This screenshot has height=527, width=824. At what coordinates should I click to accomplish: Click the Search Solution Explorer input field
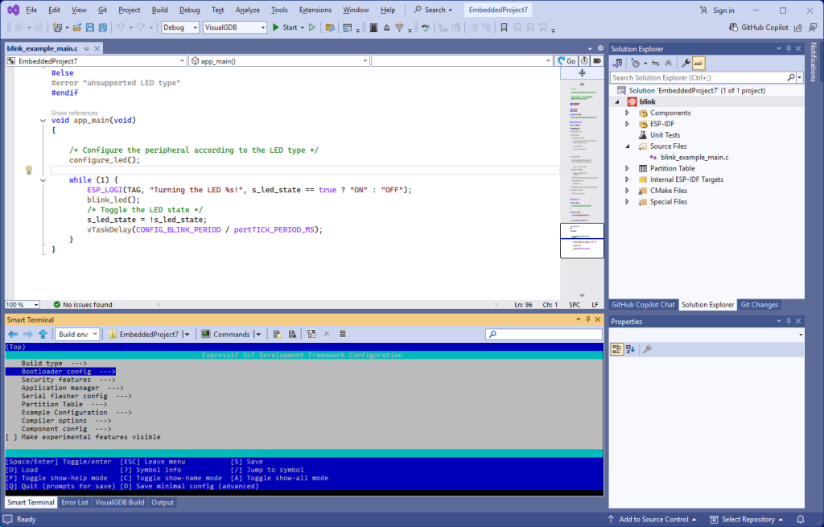click(698, 78)
